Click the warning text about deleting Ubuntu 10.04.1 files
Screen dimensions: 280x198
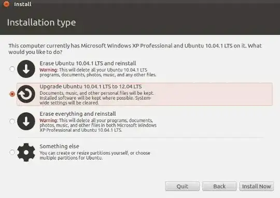98,72
